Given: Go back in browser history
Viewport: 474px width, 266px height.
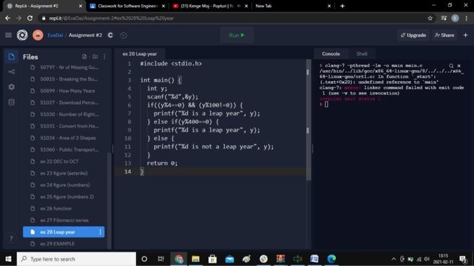Looking at the screenshot, I should pos(7,18).
